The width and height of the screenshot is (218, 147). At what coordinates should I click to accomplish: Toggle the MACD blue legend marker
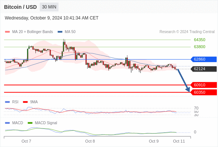click(7, 123)
